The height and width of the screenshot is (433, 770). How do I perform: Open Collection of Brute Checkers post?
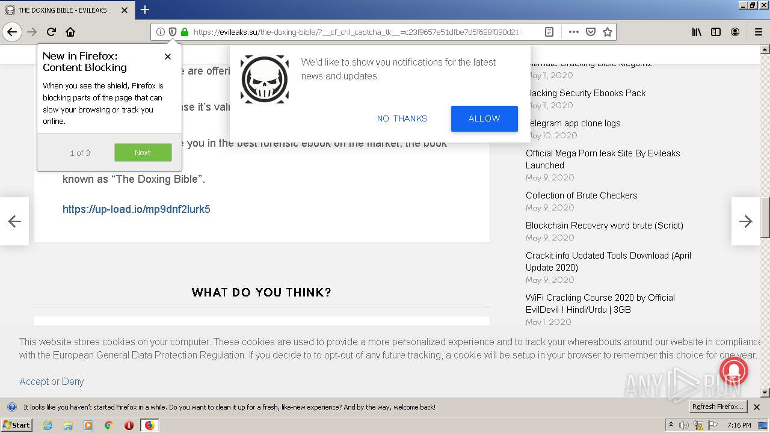click(x=581, y=195)
